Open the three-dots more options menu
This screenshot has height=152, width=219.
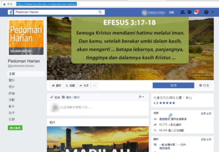(95, 85)
